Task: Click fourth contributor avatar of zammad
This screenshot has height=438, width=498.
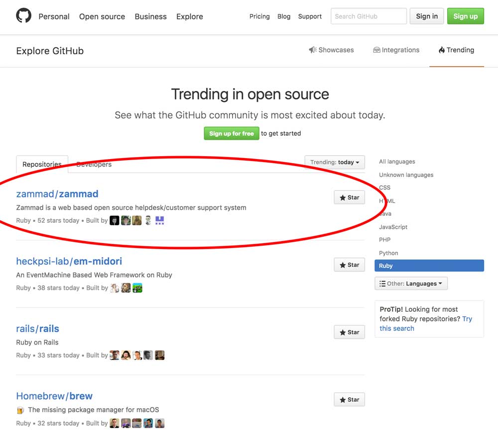Action: tap(148, 220)
